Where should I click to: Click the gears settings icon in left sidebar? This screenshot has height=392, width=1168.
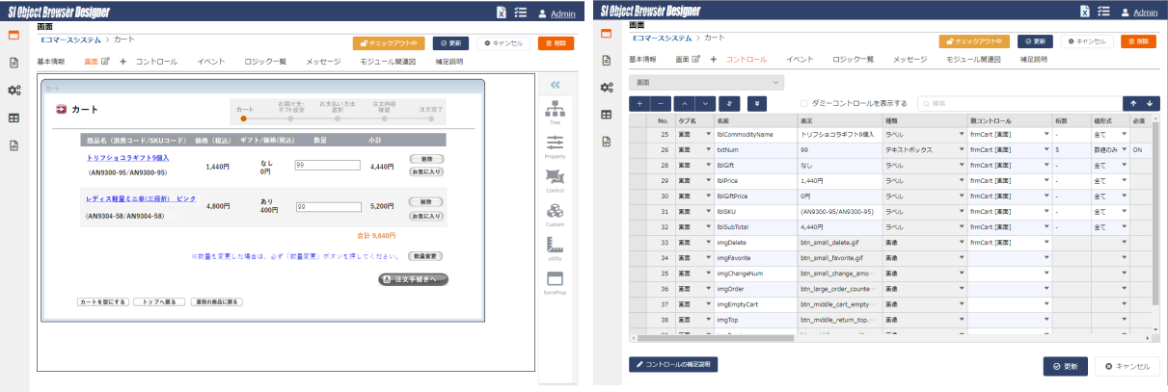14,91
